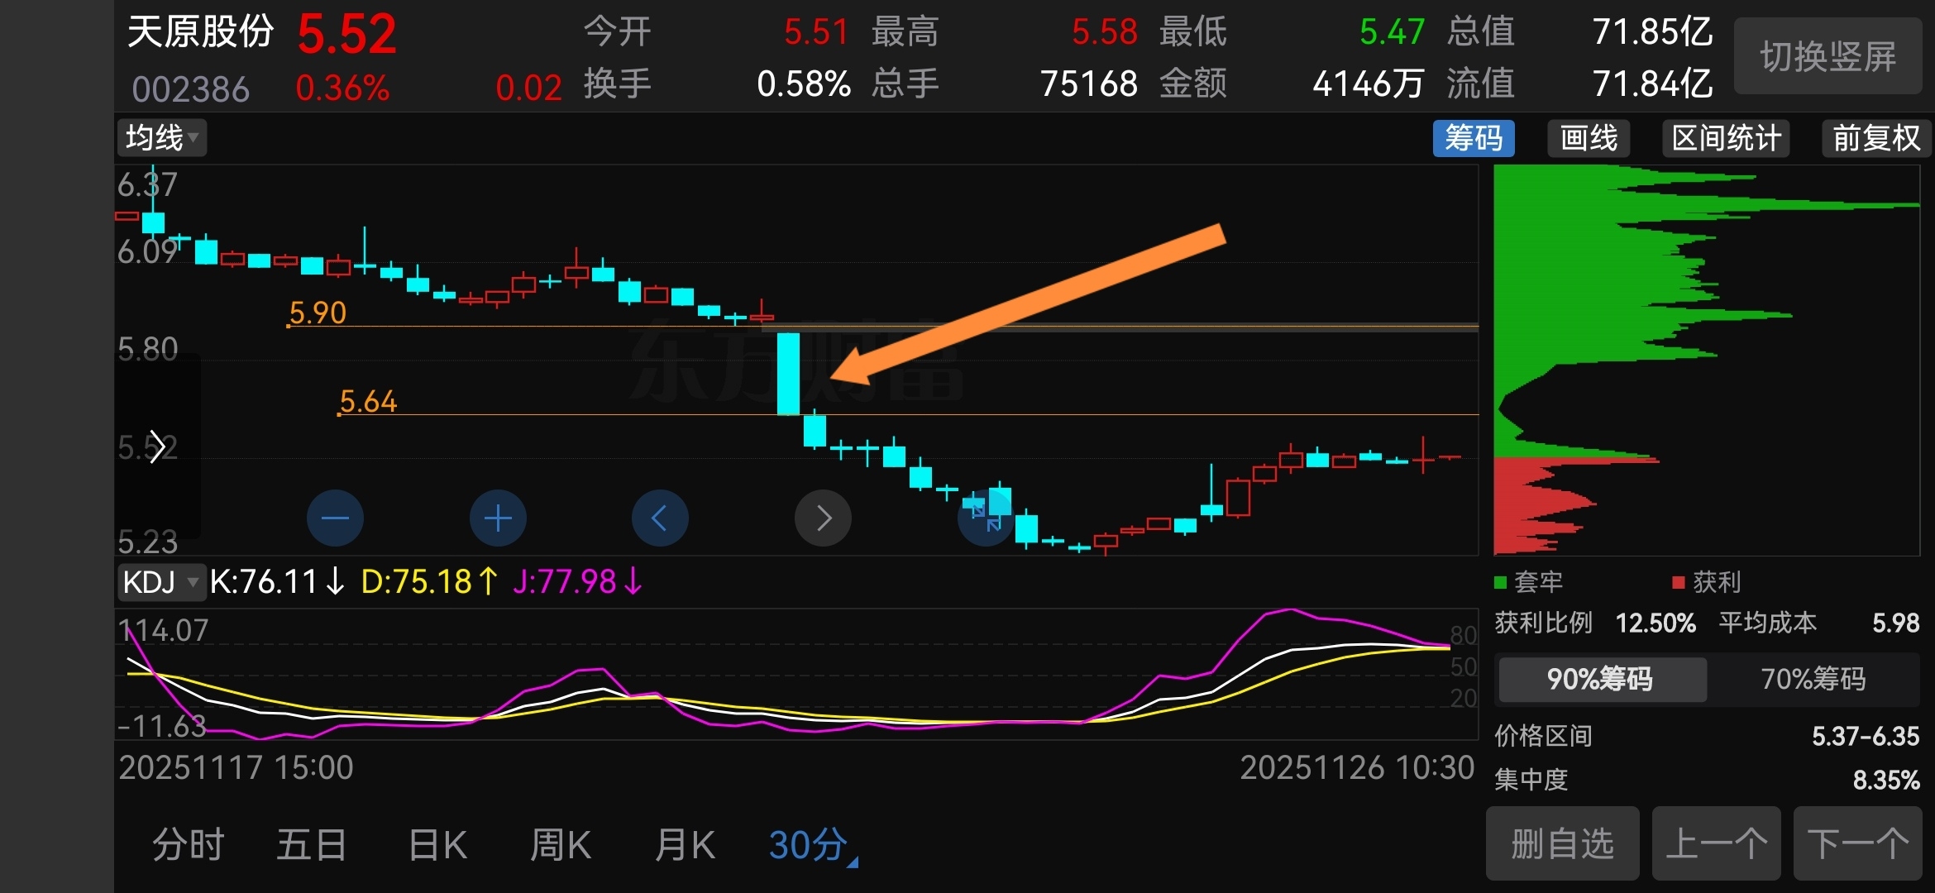Viewport: 1935px width, 893px height.
Task: Click the shrink chart arrows icon
Action: point(986,518)
